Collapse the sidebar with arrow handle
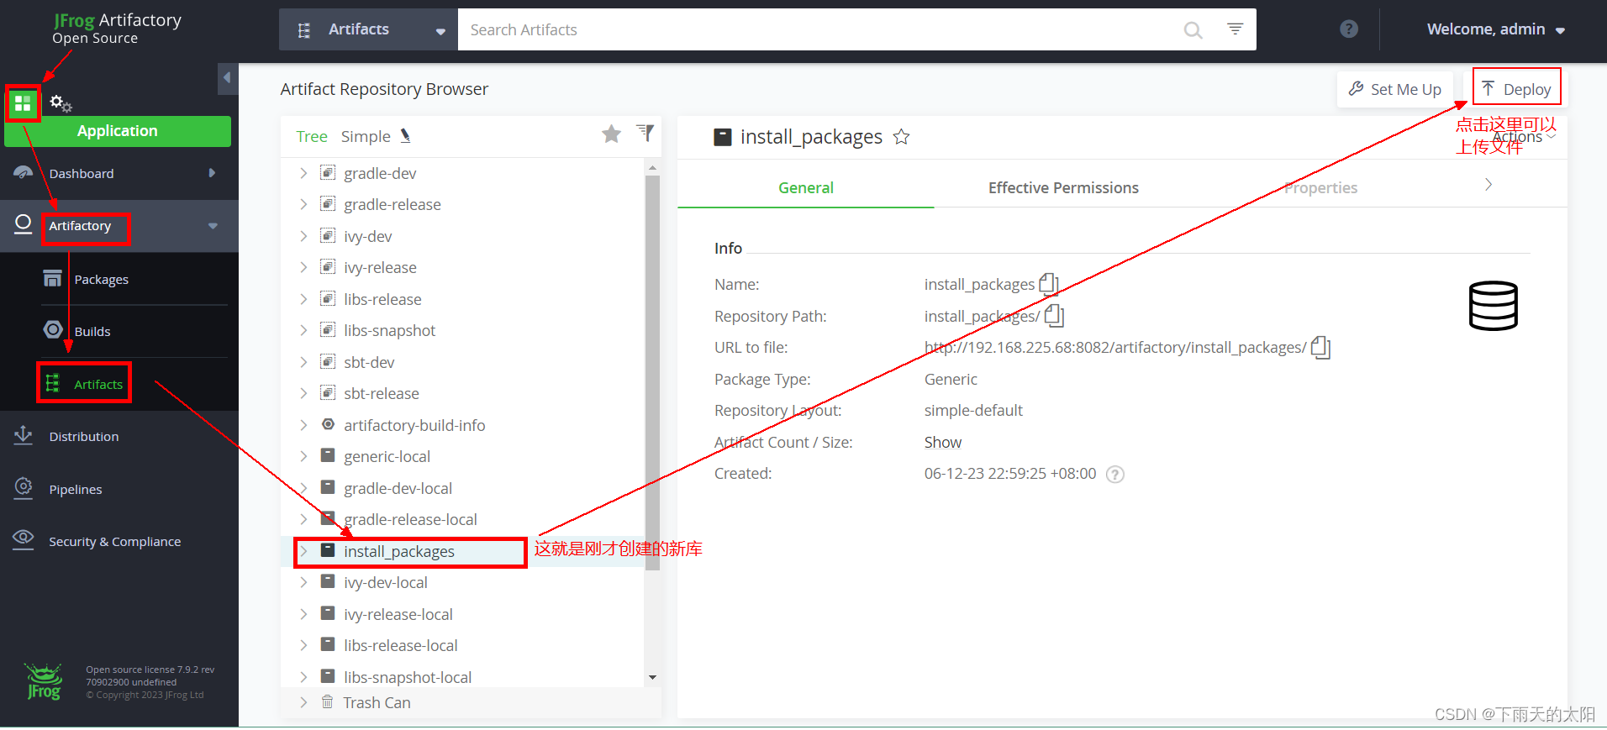Screen dimensions: 1607x730 (227, 78)
